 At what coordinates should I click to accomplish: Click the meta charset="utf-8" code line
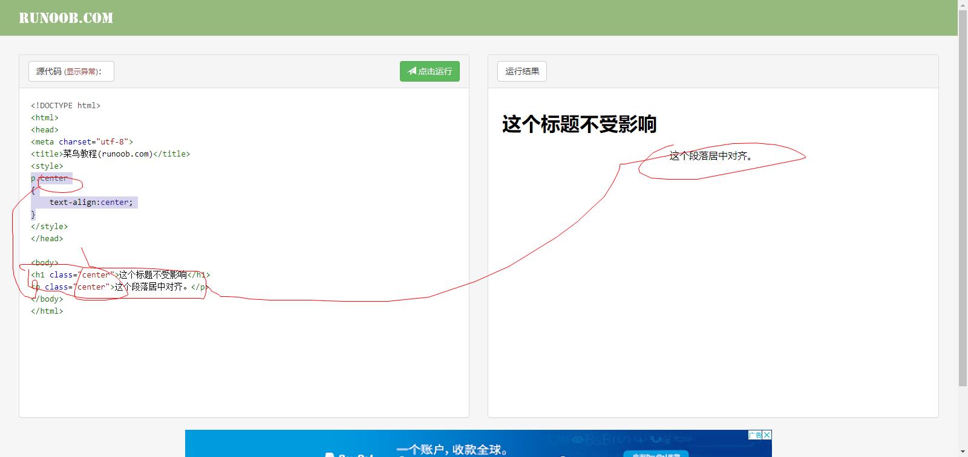(82, 141)
